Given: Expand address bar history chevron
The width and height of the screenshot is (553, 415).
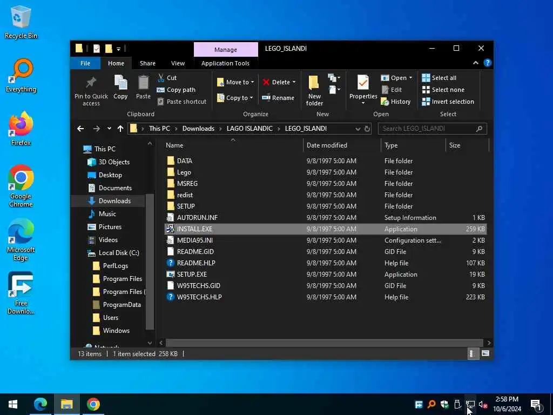Looking at the screenshot, I should coord(358,129).
